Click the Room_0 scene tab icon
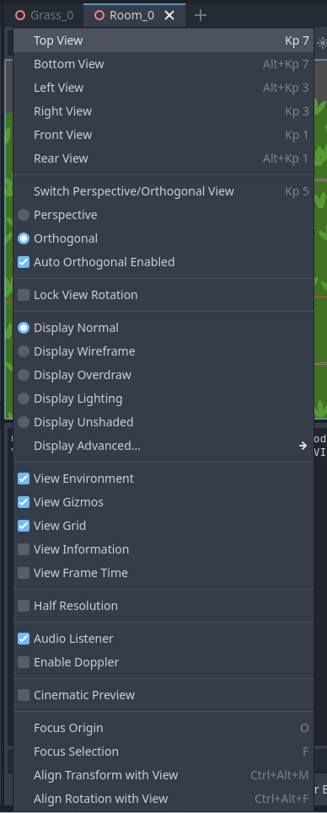The image size is (327, 813). click(99, 15)
